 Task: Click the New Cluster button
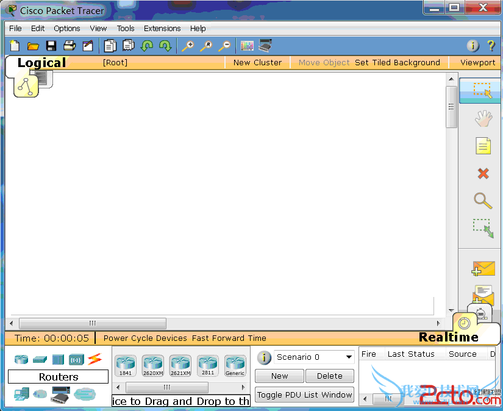(x=257, y=62)
